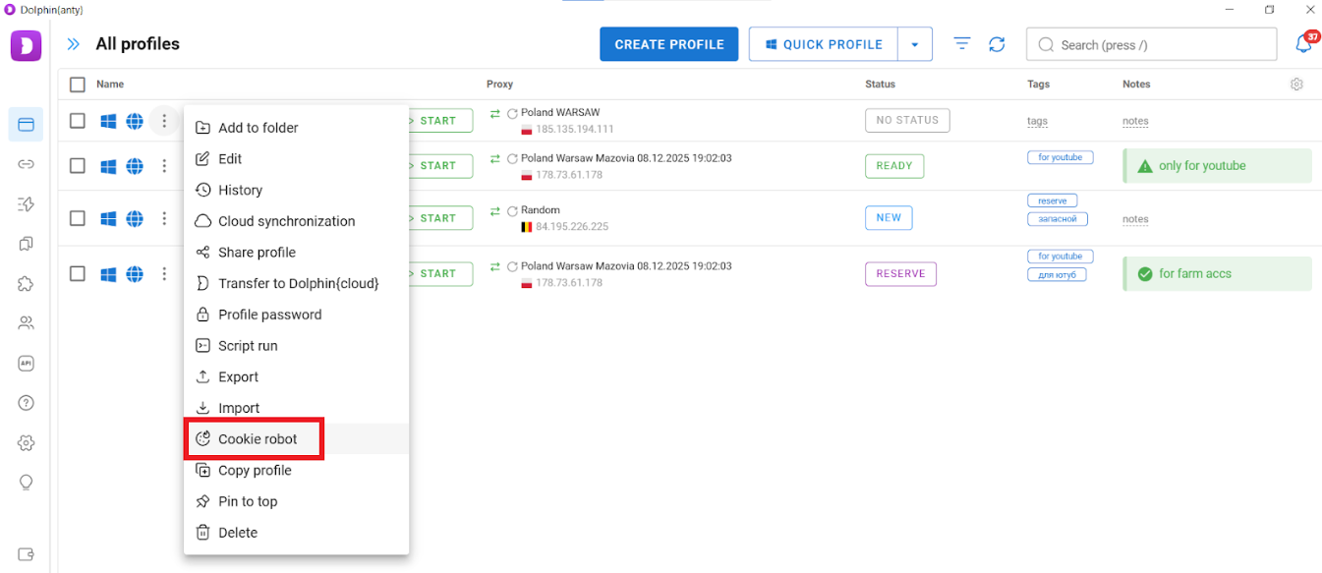The image size is (1322, 573).
Task: Open the RESERVE status dropdown
Action: (x=900, y=274)
